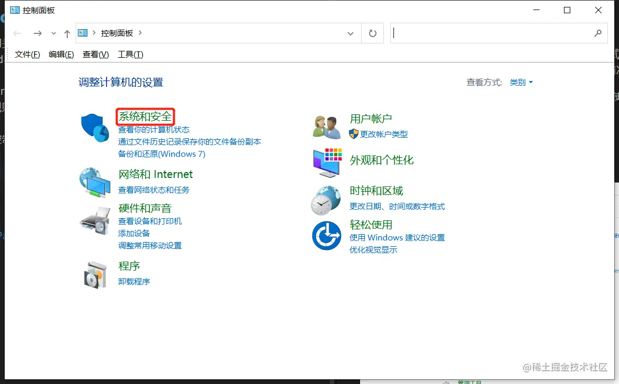Click the 卸载程序 link
This screenshot has height=384, width=619.
point(133,281)
